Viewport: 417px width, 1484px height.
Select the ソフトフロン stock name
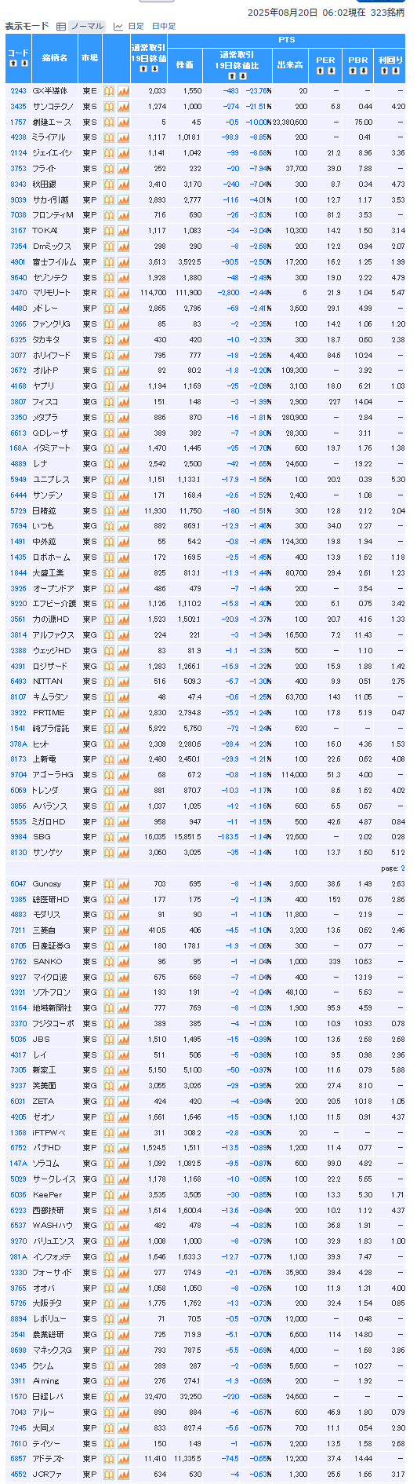point(51,992)
